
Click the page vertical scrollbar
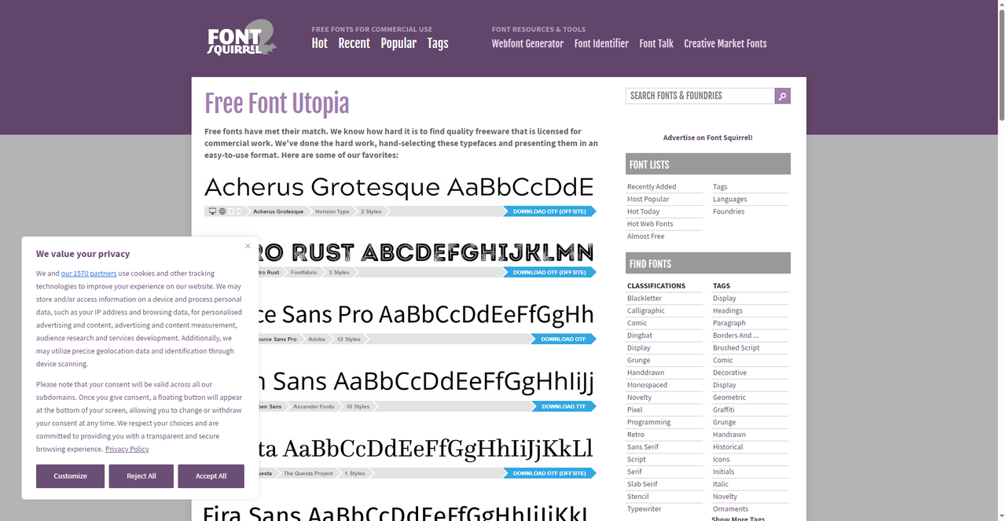coord(1000,63)
